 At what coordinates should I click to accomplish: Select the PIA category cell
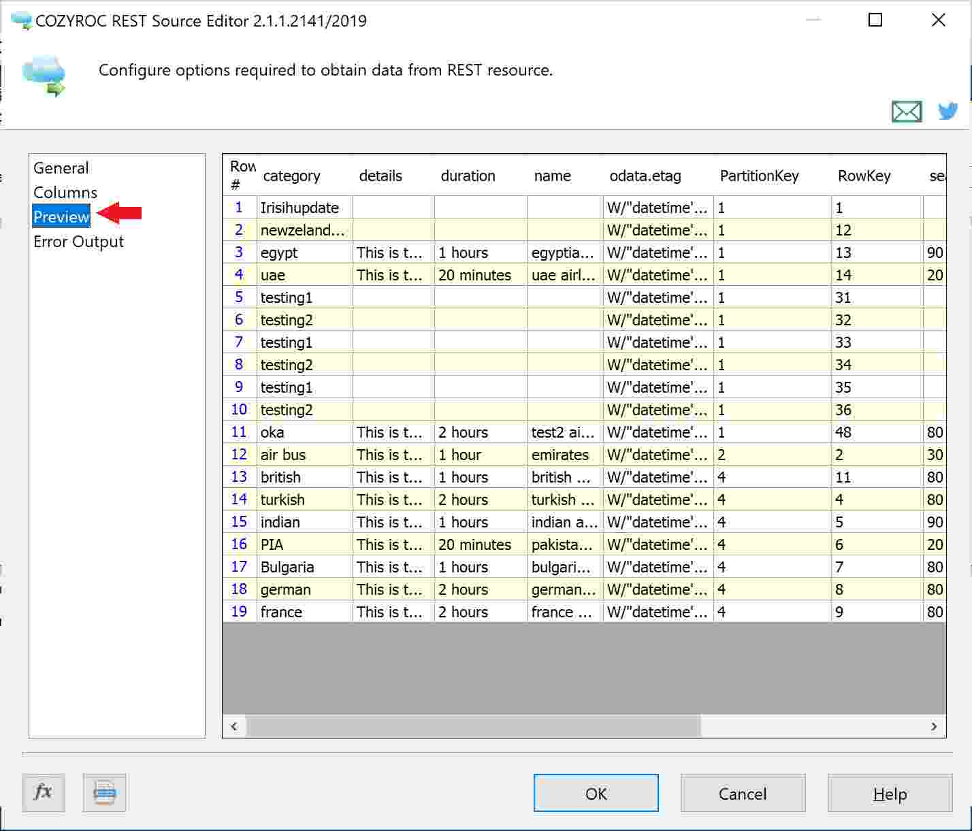click(x=304, y=544)
